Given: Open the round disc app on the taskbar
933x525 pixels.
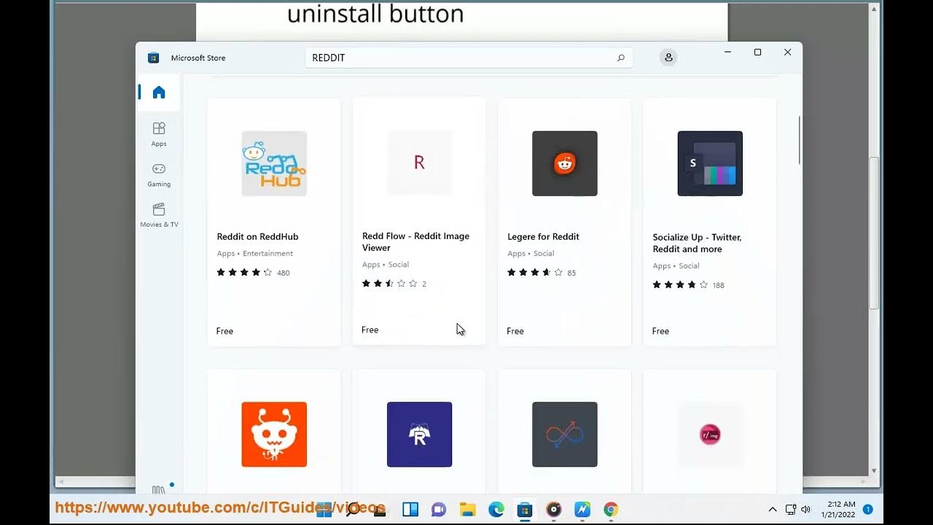Looking at the screenshot, I should pyautogui.click(x=553, y=510).
